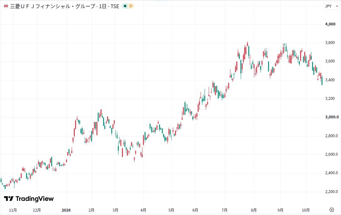
Task: Click the 4,000 price axis label
Action: click(x=330, y=24)
